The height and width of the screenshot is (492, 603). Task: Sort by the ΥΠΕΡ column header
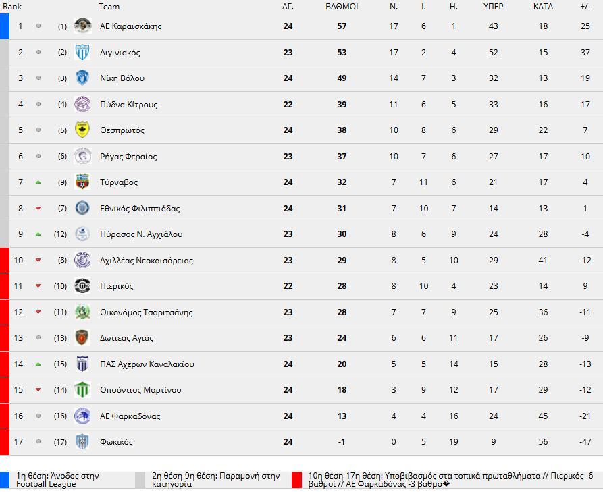tap(493, 7)
